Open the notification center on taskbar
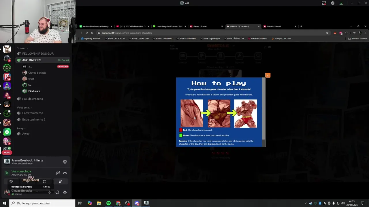This screenshot has height=207, width=369. coord(363,203)
